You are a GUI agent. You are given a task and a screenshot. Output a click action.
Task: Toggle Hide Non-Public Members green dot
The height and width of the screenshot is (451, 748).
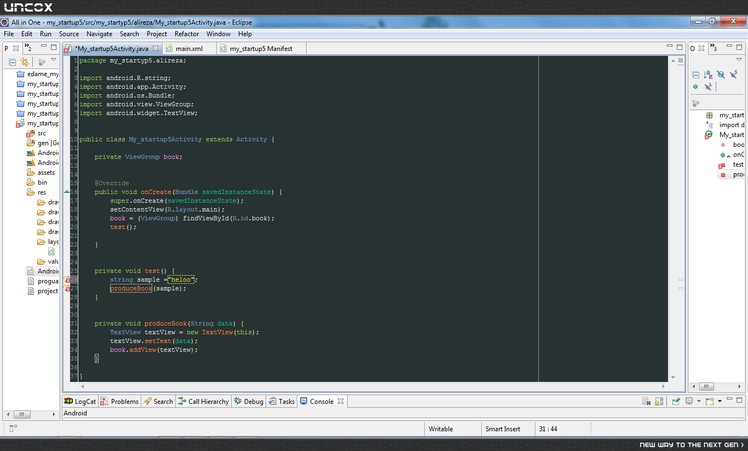click(x=695, y=87)
